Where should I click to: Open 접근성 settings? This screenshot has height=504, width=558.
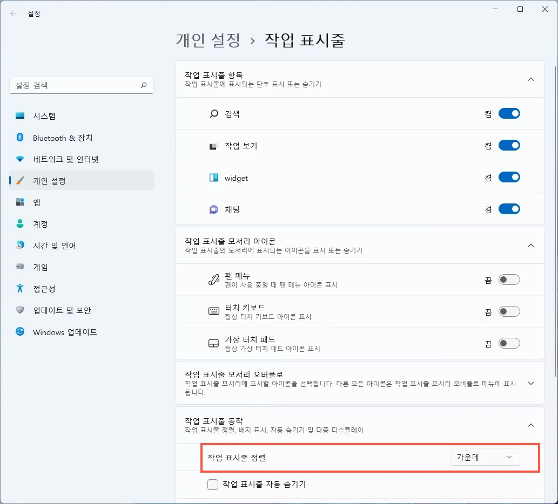pyautogui.click(x=82, y=289)
